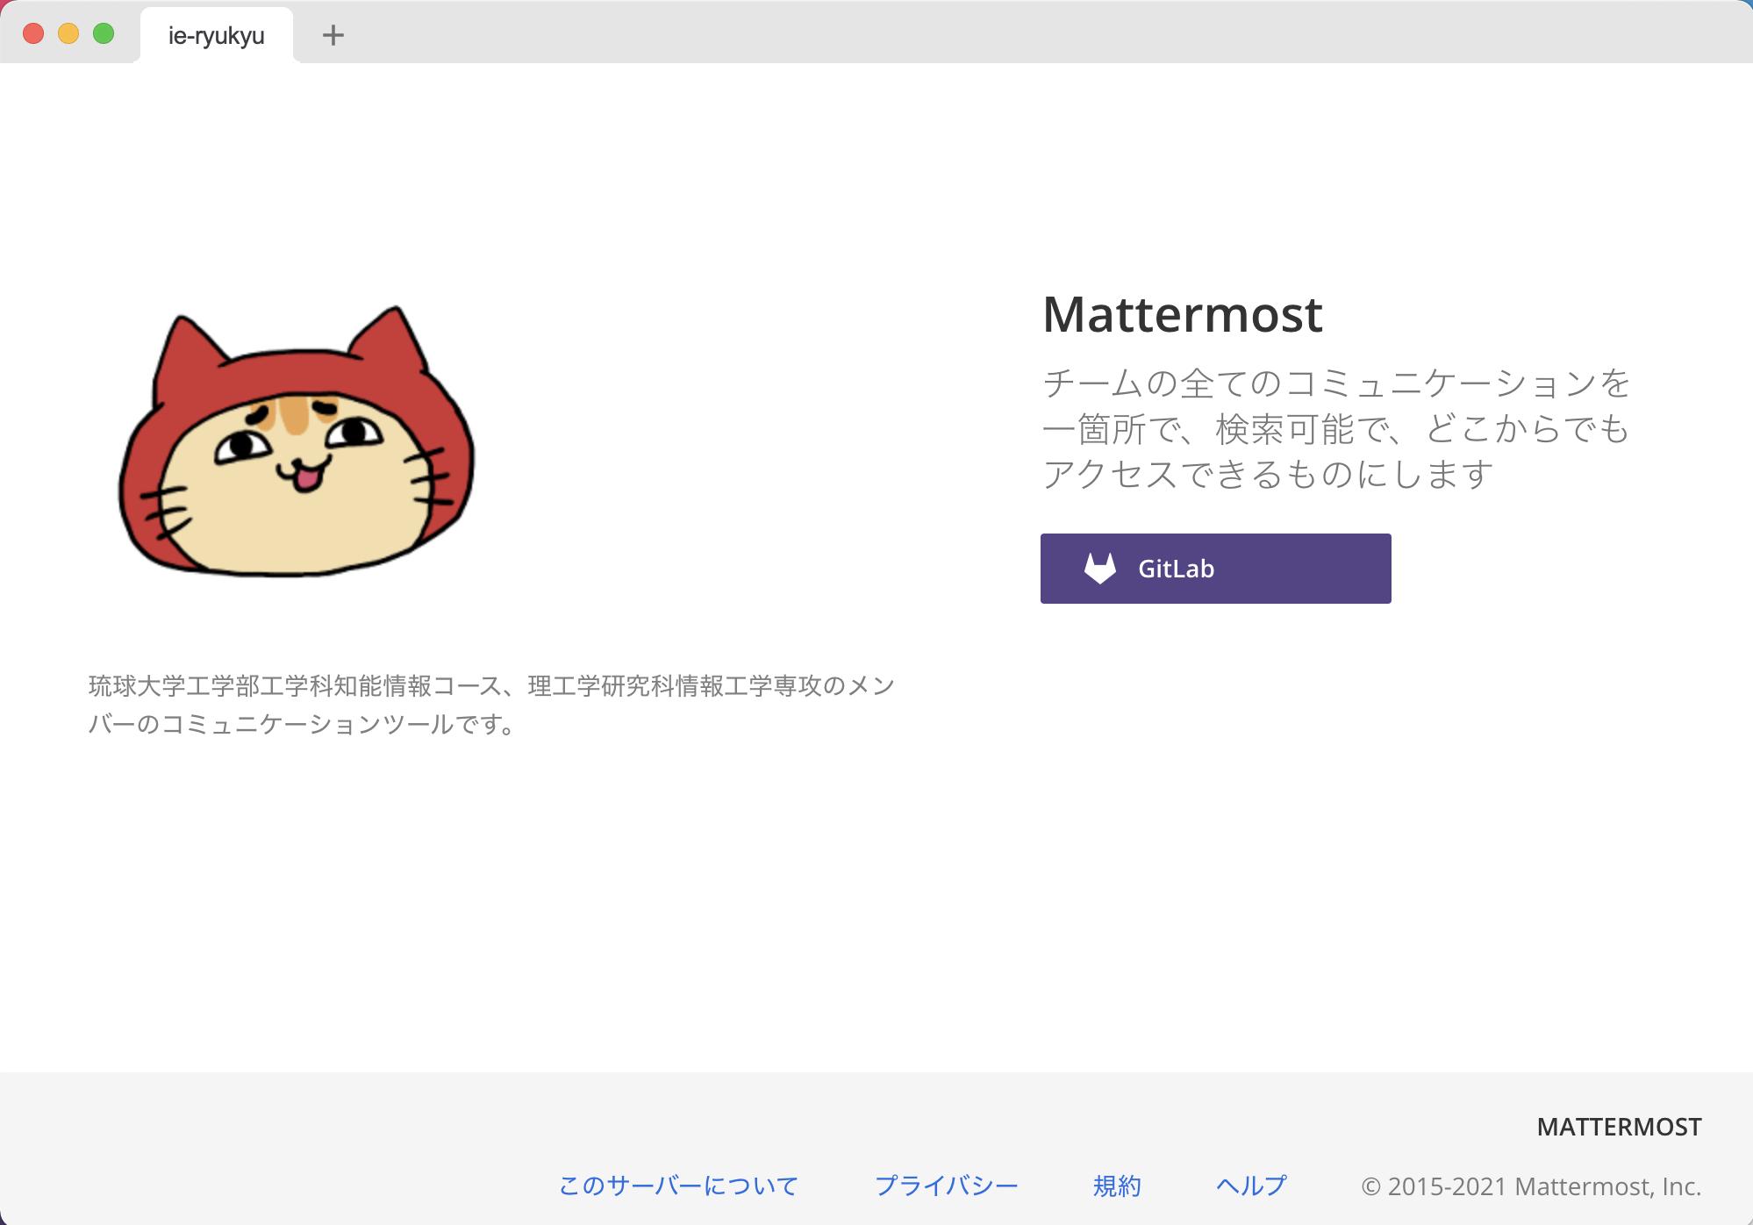Minimize the window with the yellow button

68,34
